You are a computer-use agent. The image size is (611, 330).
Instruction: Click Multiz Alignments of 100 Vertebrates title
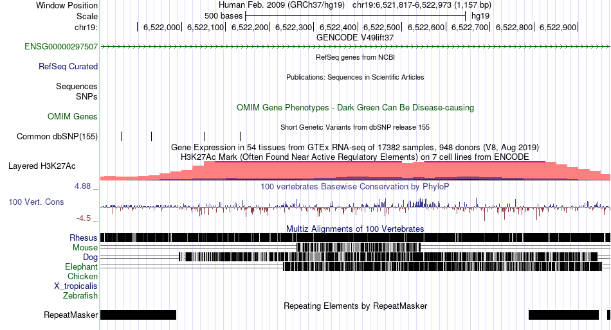coord(355,229)
